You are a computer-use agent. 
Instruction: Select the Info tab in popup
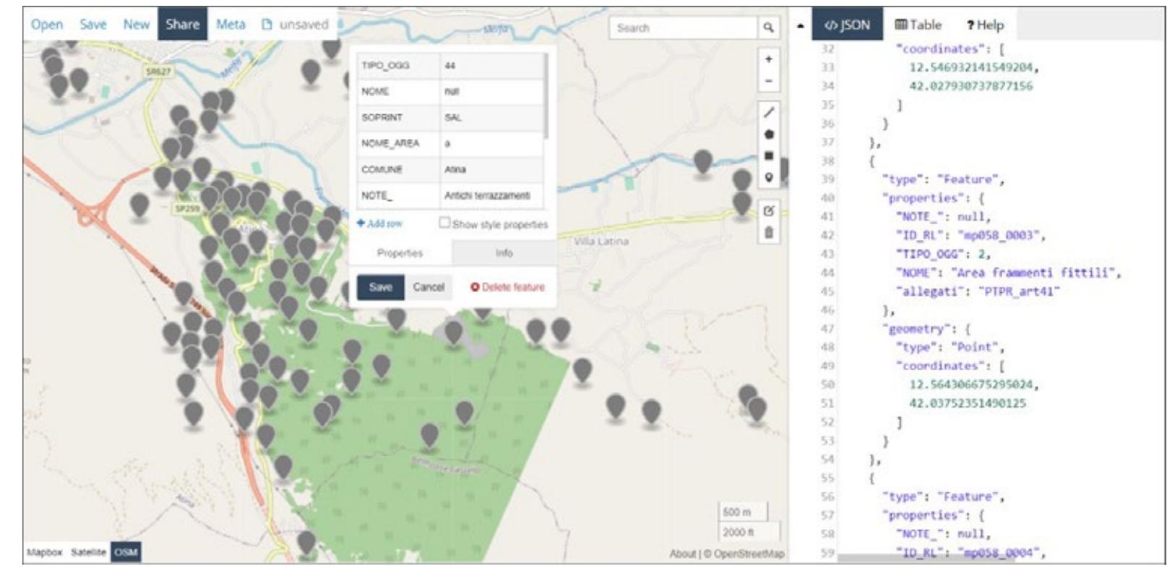tap(504, 253)
